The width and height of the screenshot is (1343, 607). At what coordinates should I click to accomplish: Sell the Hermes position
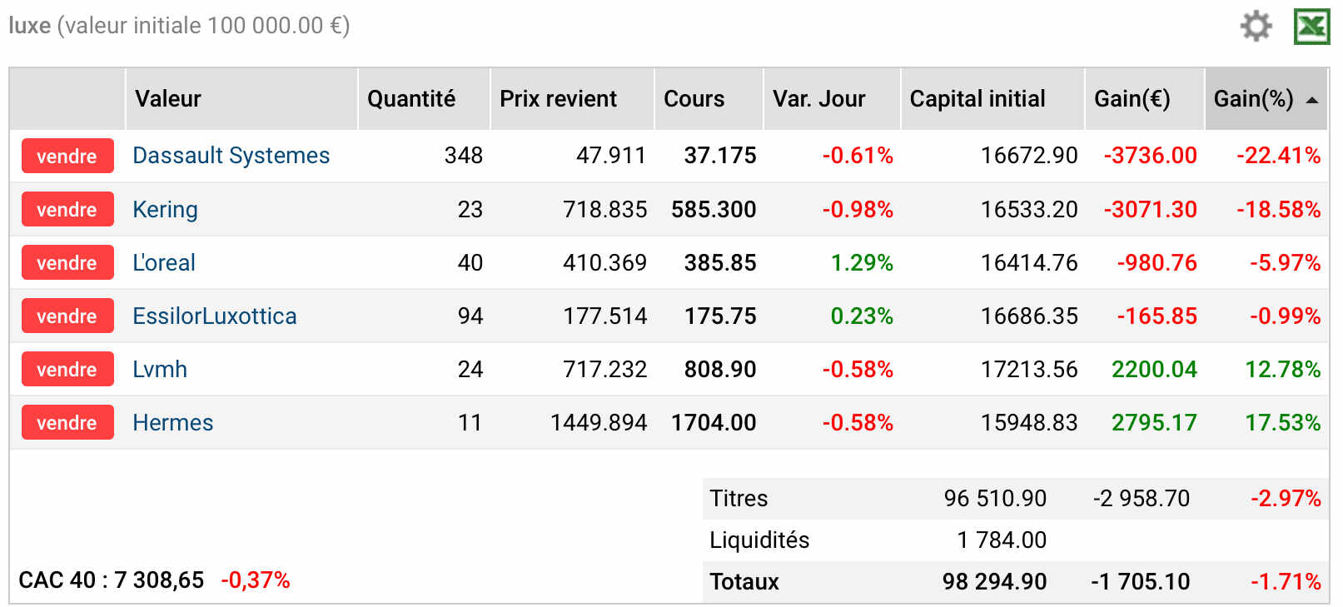[x=67, y=422]
